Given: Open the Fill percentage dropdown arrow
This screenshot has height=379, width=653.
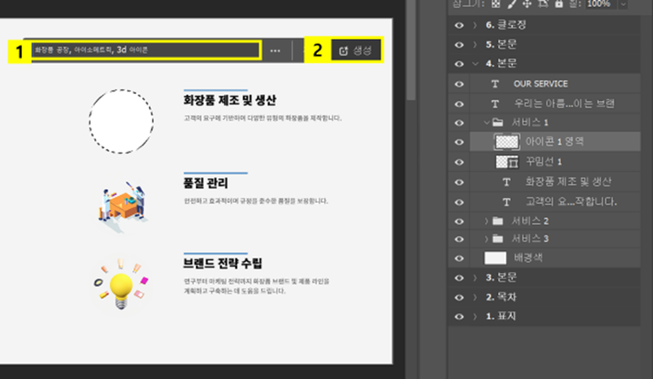Looking at the screenshot, I should [x=623, y=4].
